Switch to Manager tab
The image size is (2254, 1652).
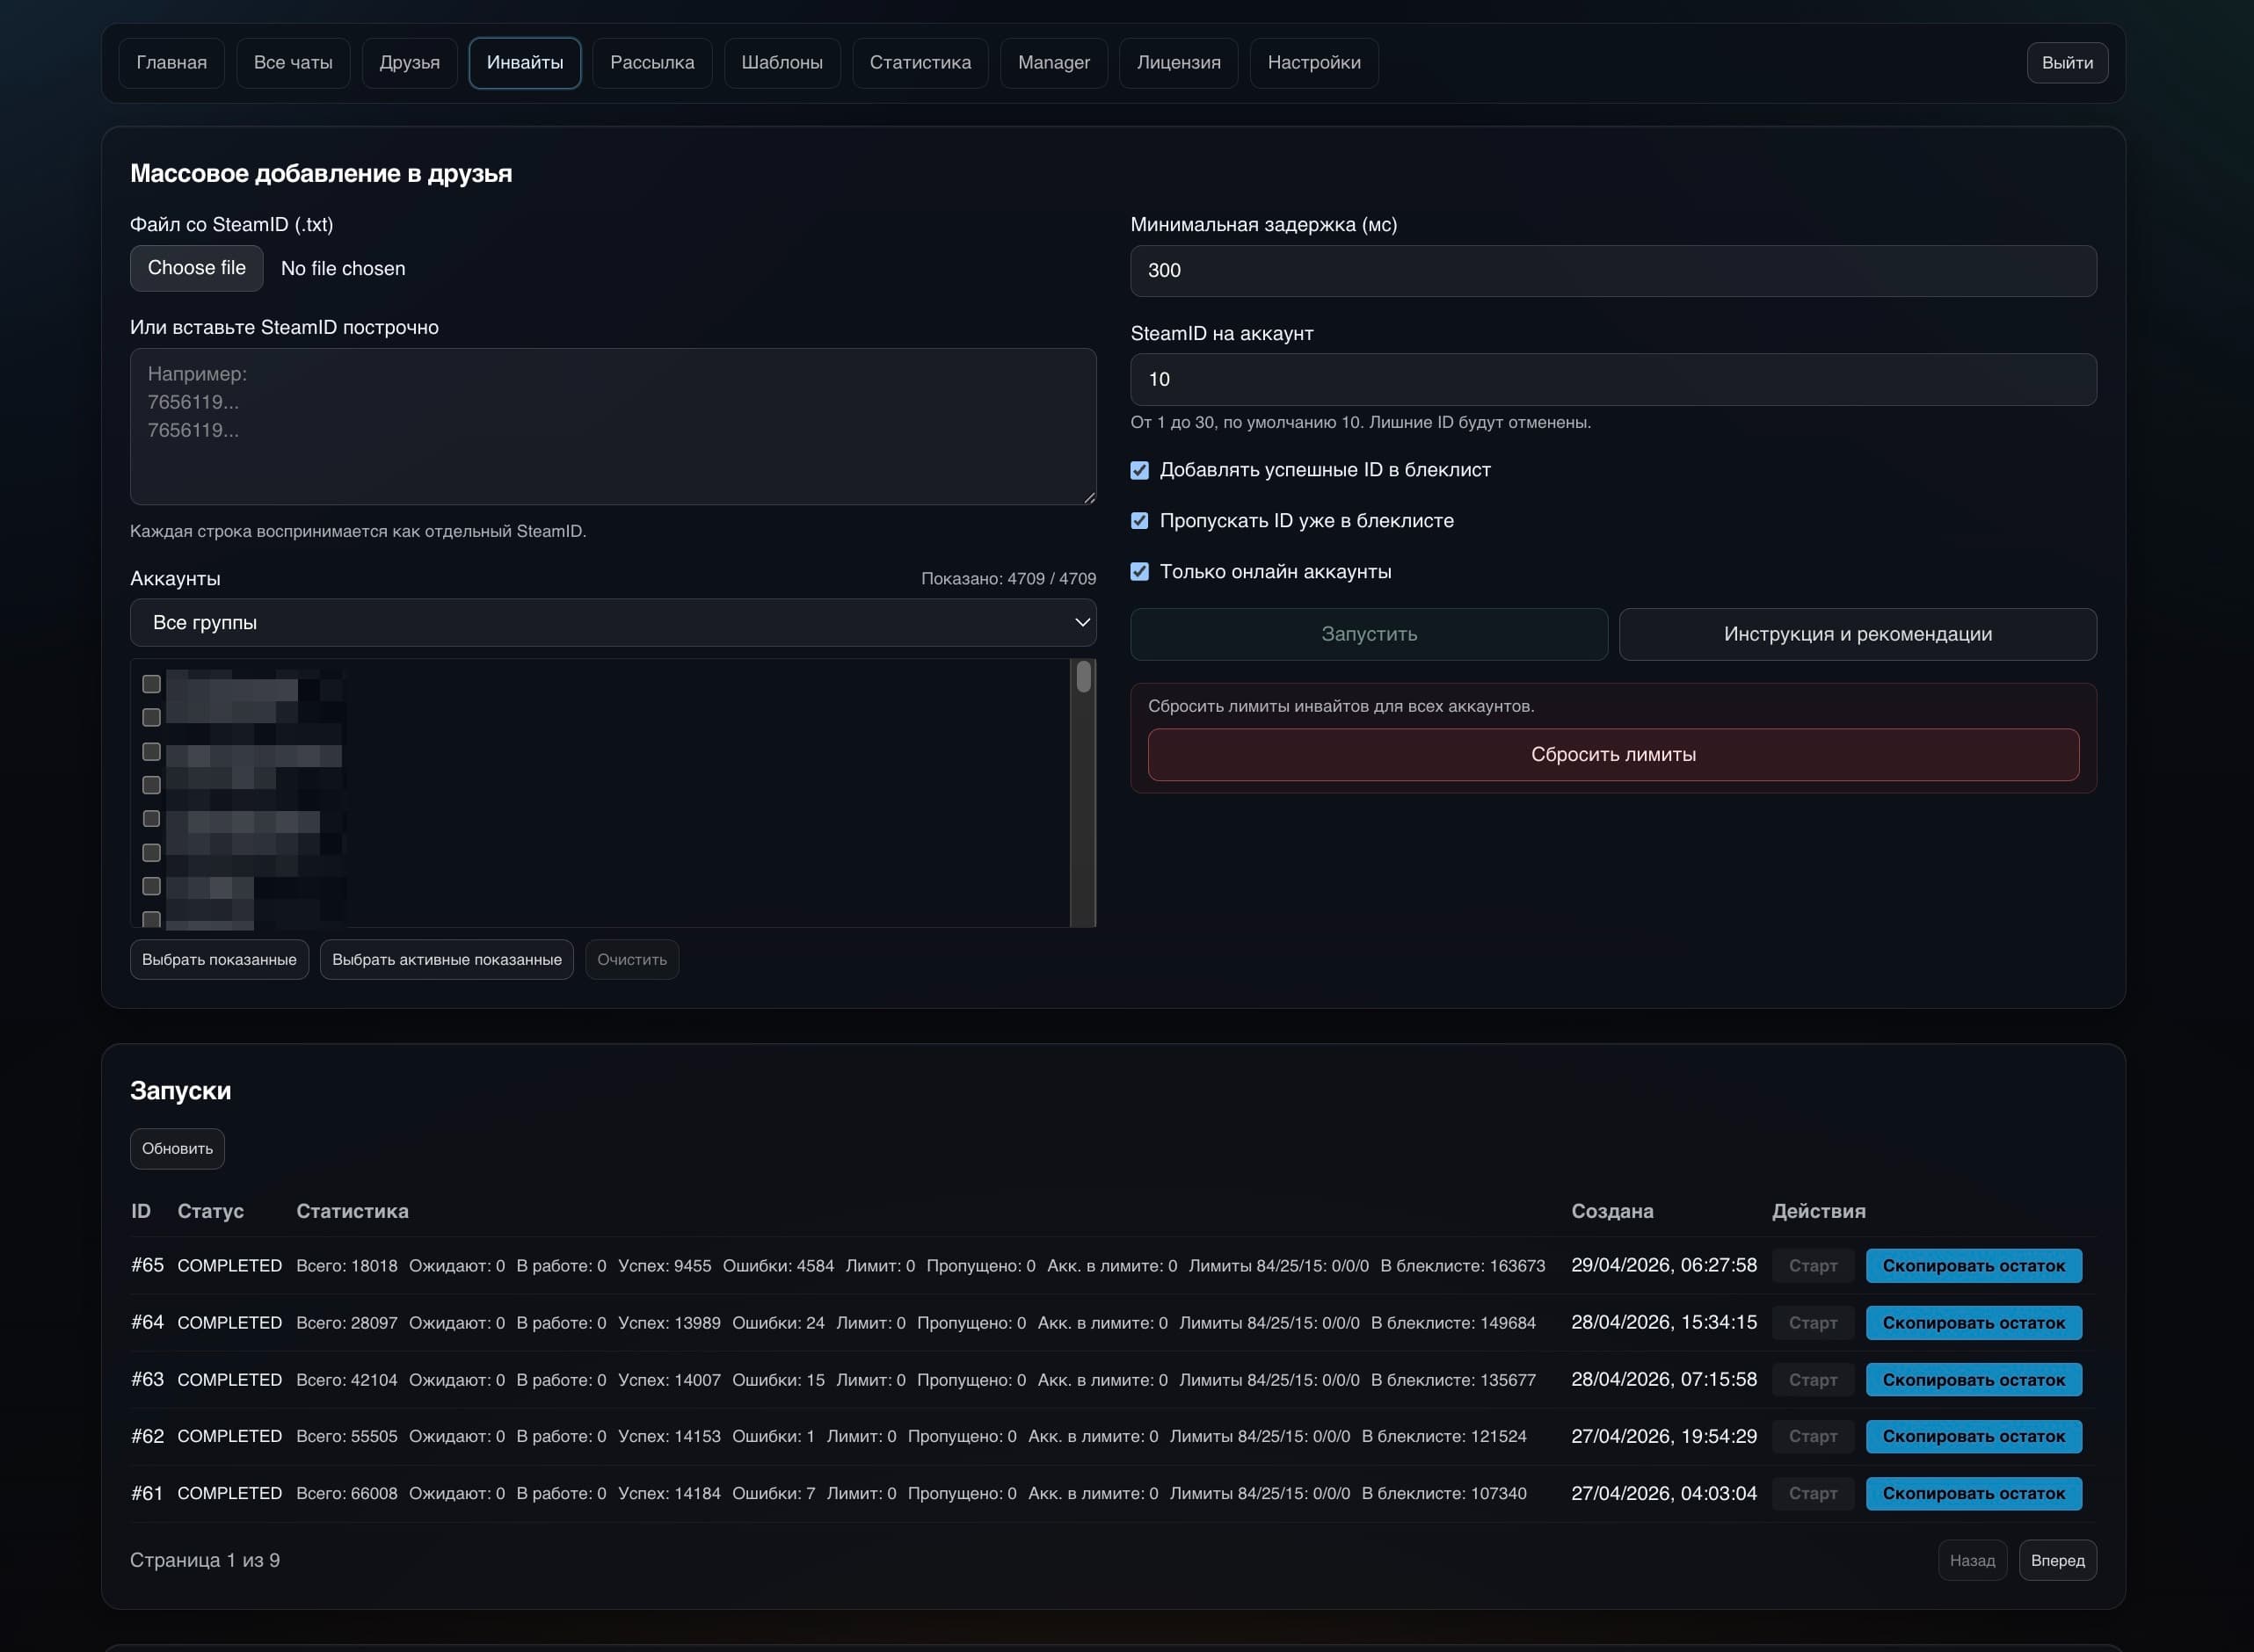pos(1053,63)
